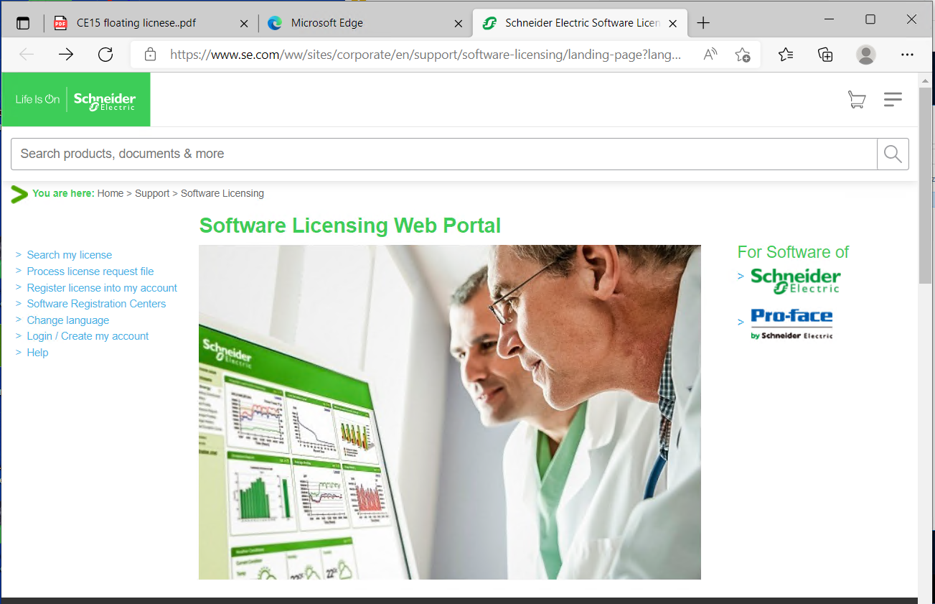935x604 pixels.
Task: Go forward to the next page
Action: (x=66, y=55)
